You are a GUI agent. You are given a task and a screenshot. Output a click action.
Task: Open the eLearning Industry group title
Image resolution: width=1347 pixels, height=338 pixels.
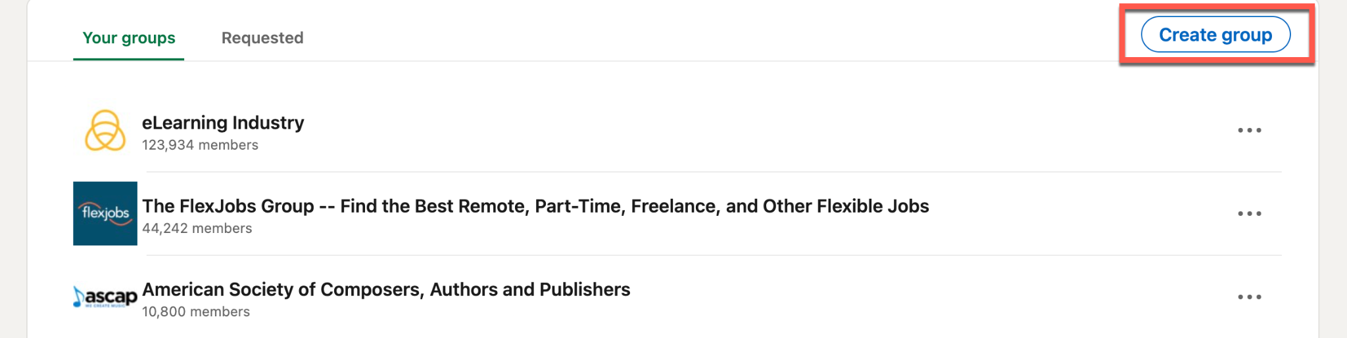[223, 123]
